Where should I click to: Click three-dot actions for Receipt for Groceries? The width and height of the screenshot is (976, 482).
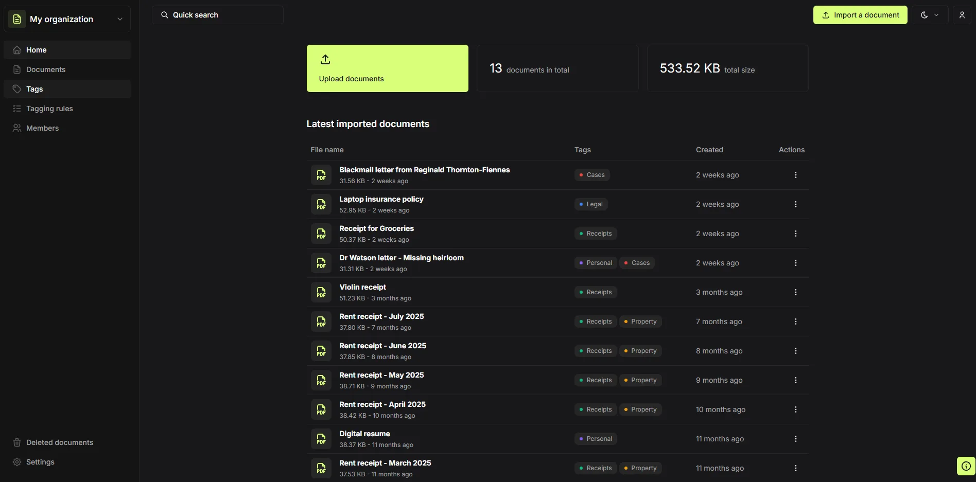coord(795,234)
